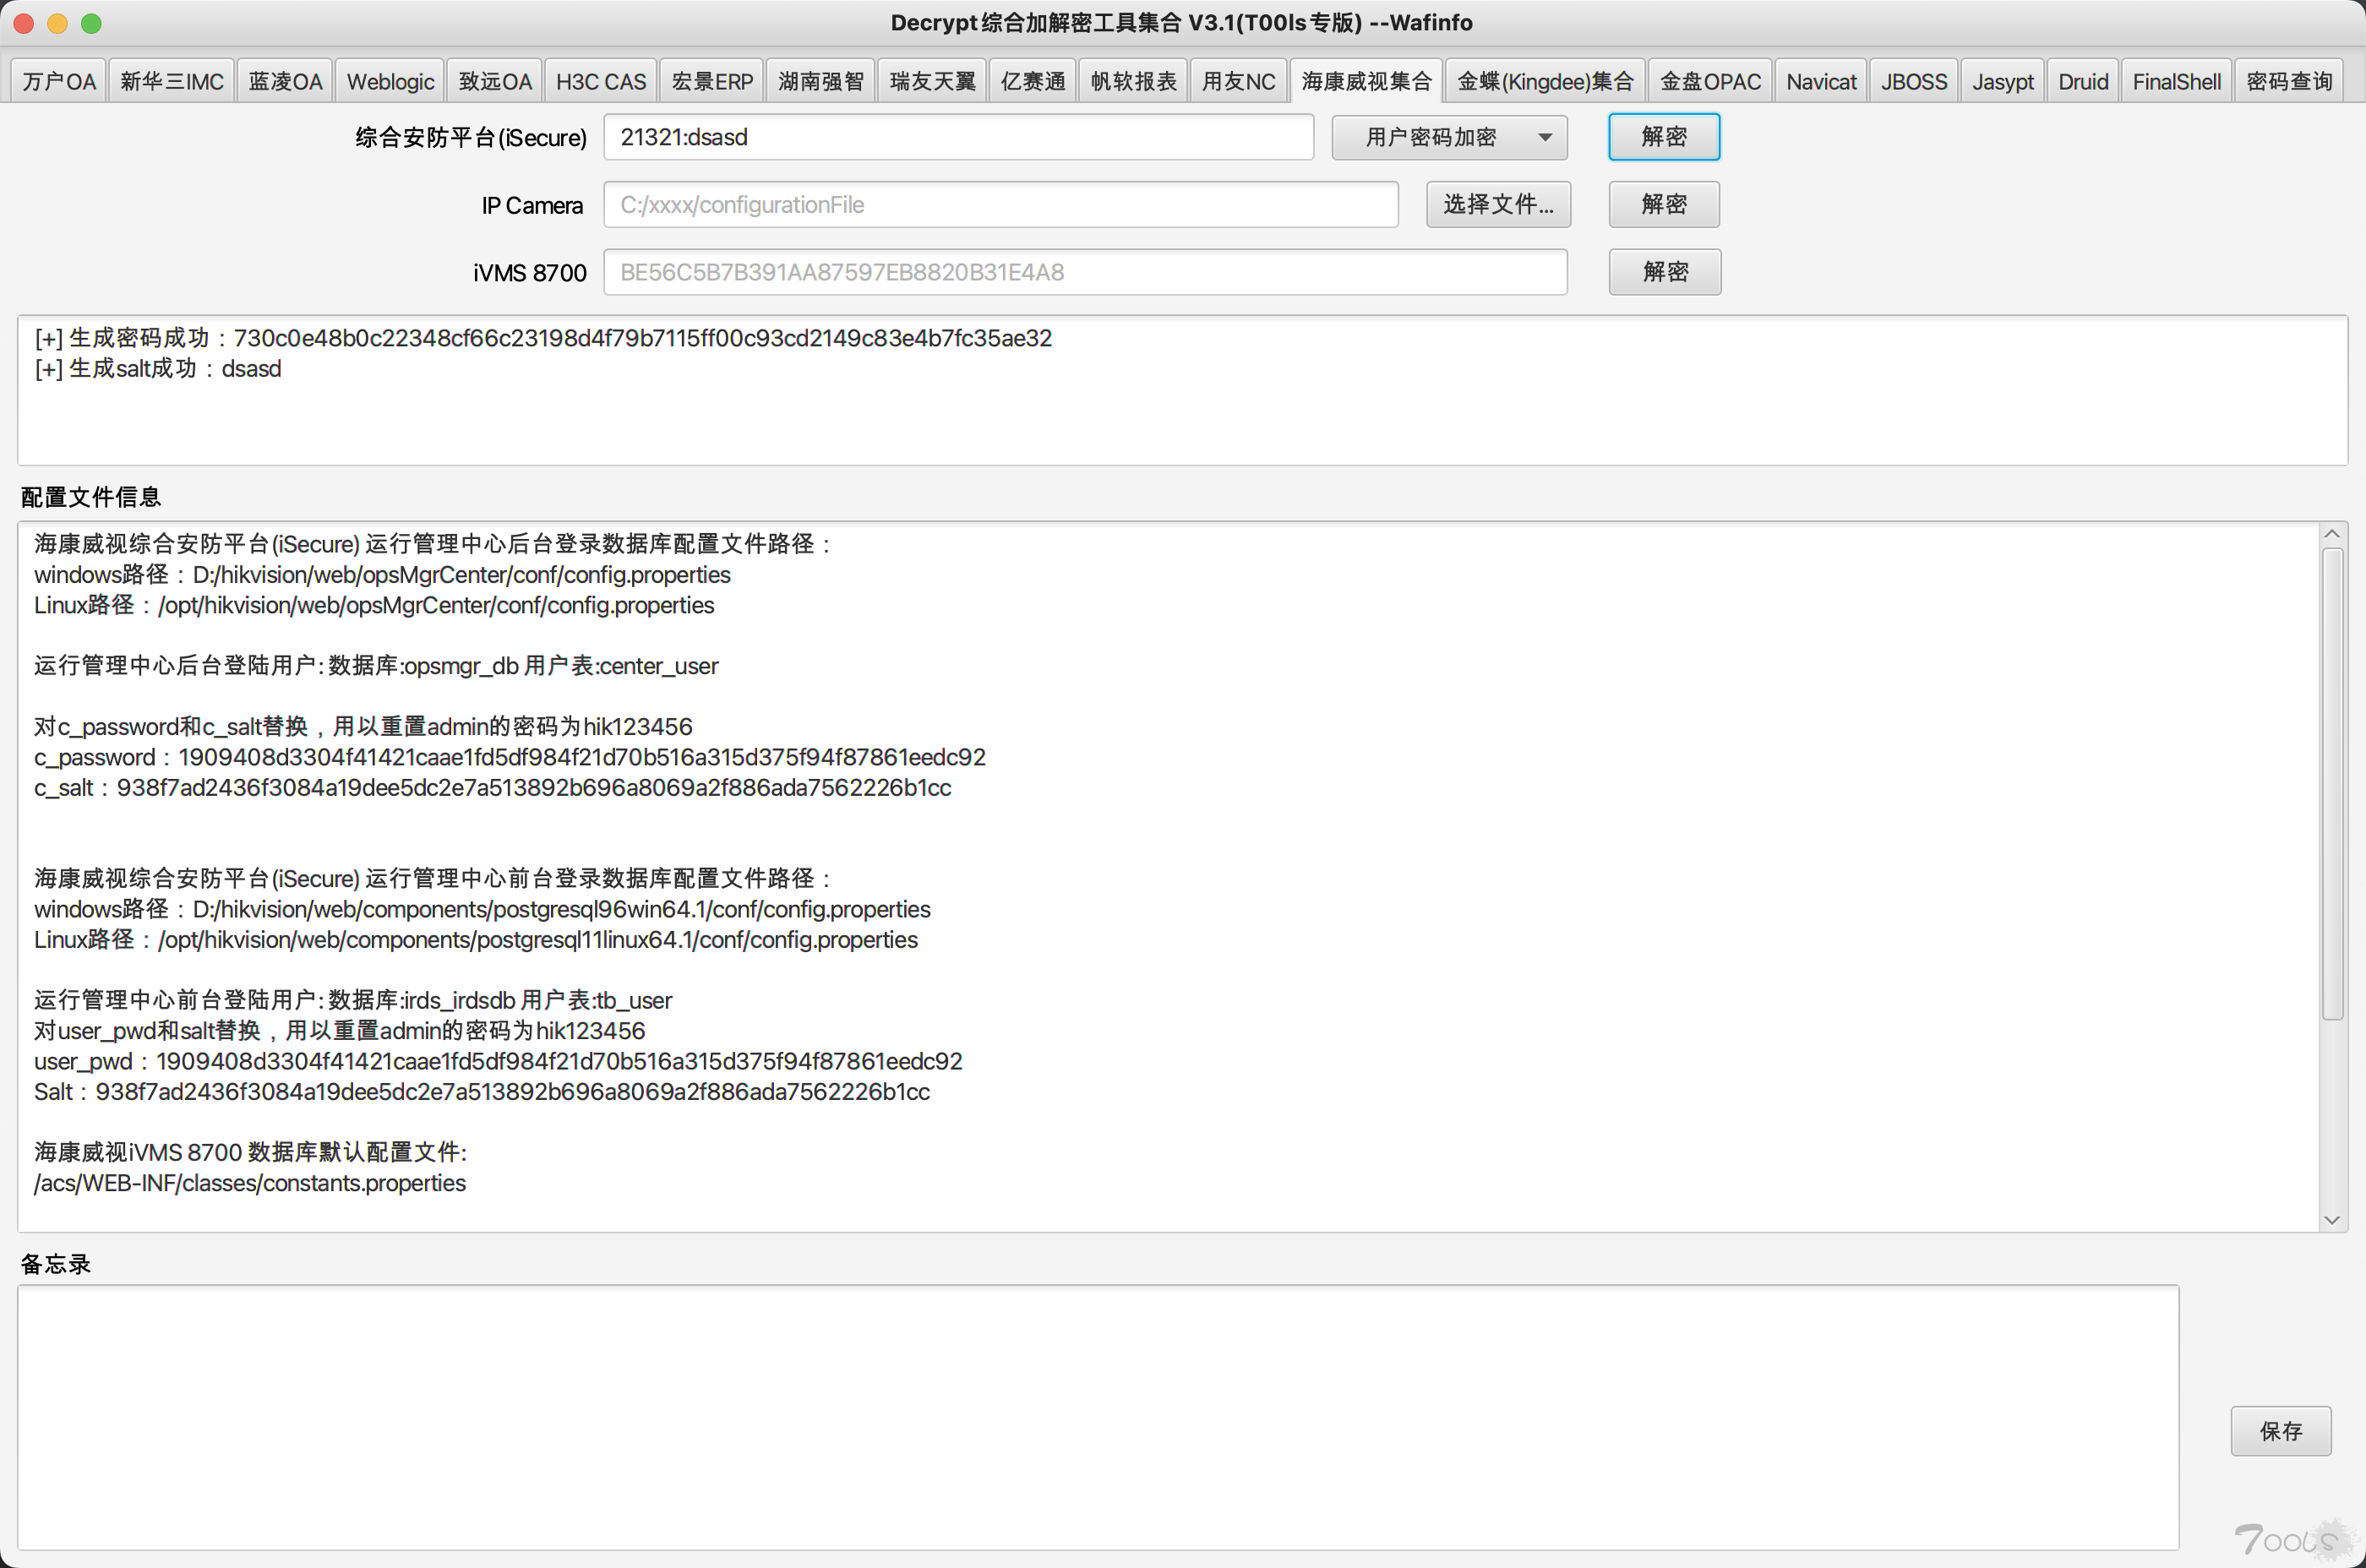Click the user_pwd hash value line

[x=498, y=1061]
